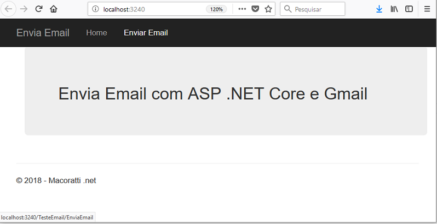437x224 pixels.
Task: Click the search magnifier icon
Action: [x=287, y=9]
